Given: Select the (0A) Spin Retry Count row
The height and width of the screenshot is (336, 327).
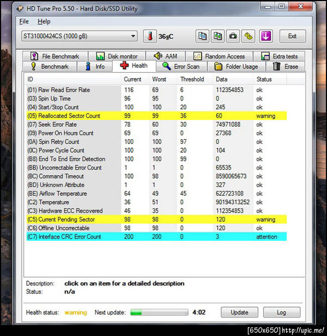Looking at the screenshot, I should tap(156, 142).
